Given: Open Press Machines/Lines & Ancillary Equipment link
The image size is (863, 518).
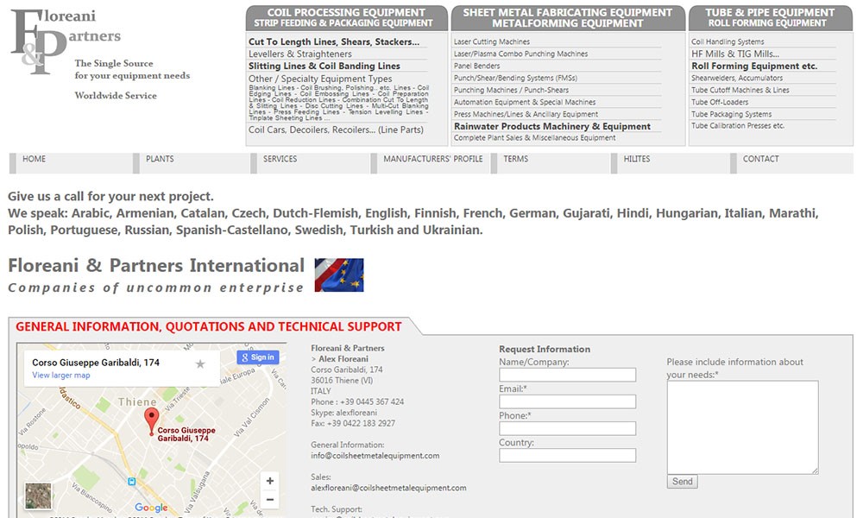Looking at the screenshot, I should [x=526, y=115].
